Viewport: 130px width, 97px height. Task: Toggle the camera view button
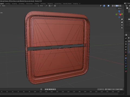122,25
